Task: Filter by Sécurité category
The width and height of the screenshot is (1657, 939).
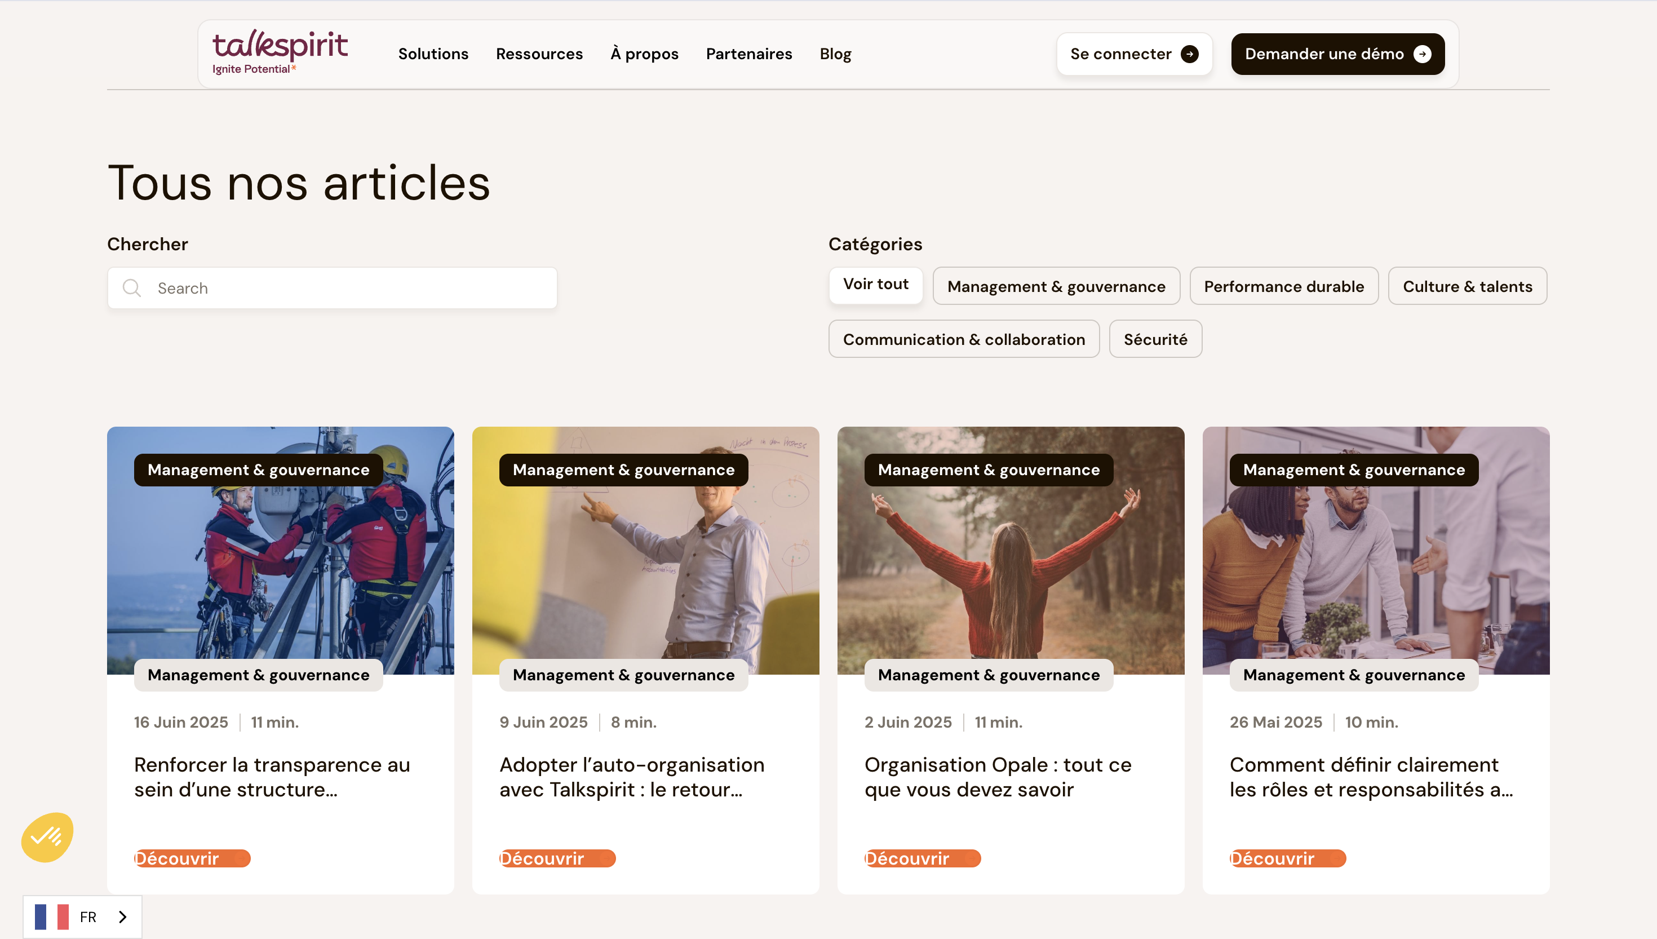Action: click(1155, 339)
